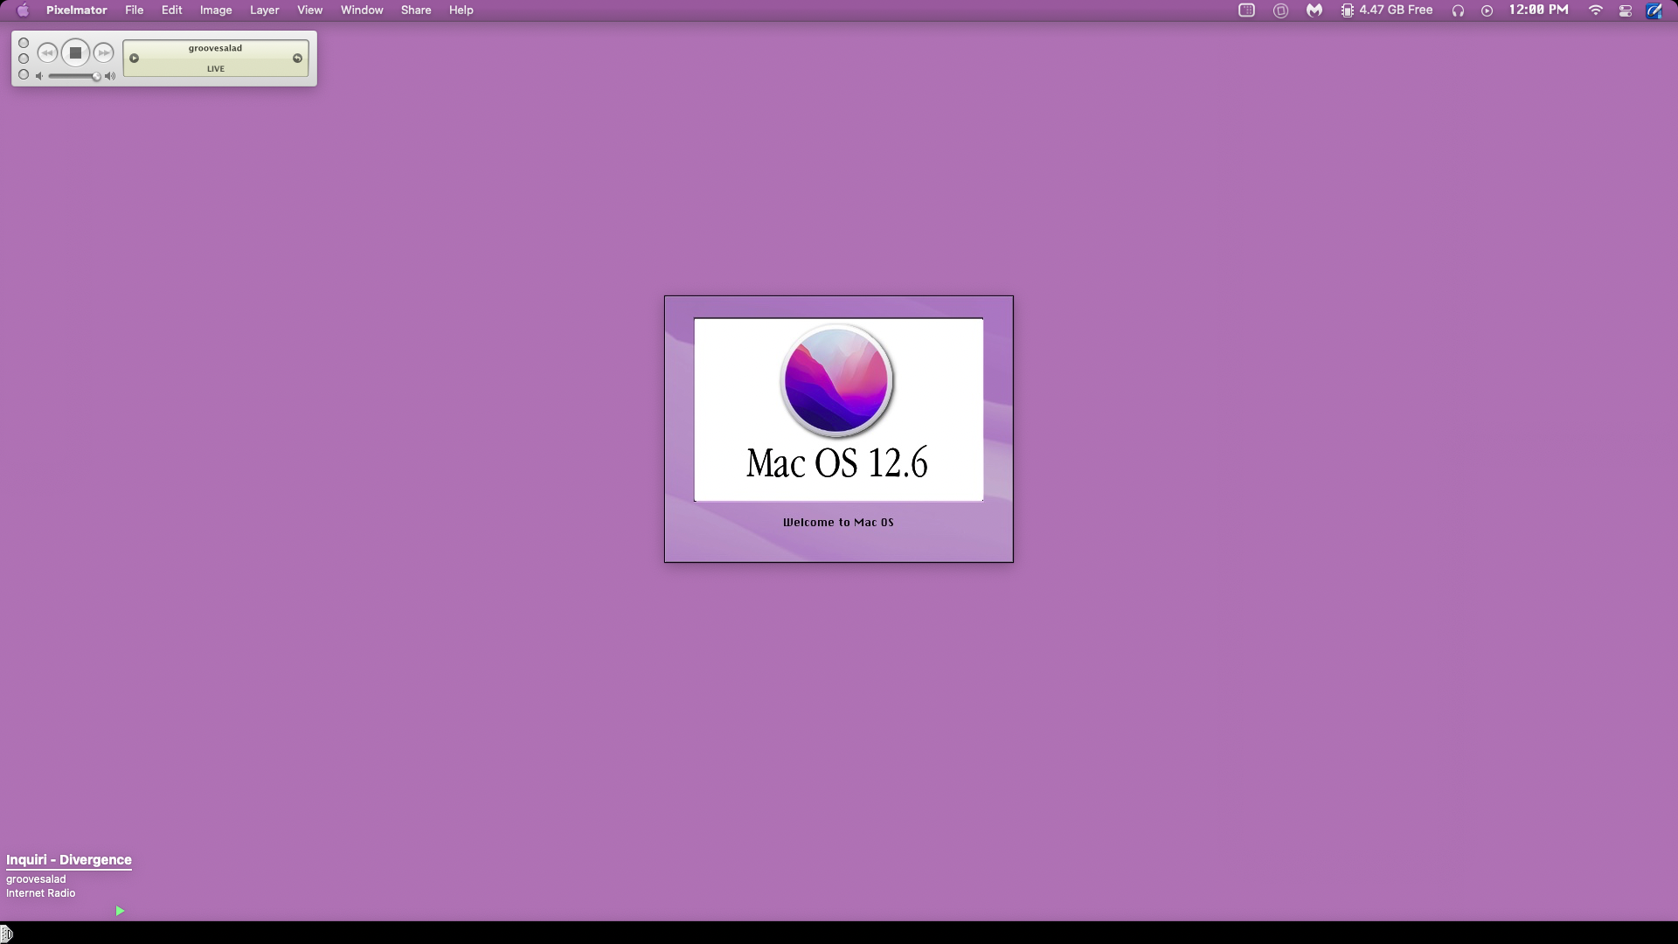Click the bottom round window button of the mini player

tap(24, 74)
